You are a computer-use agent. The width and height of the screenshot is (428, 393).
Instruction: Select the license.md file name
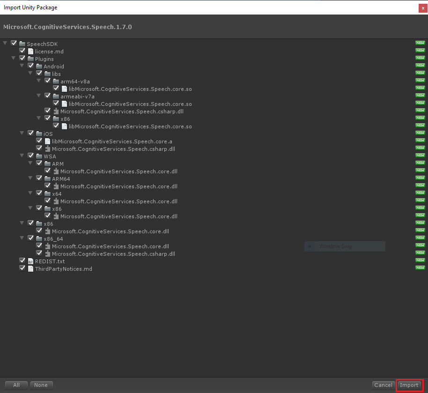50,52
